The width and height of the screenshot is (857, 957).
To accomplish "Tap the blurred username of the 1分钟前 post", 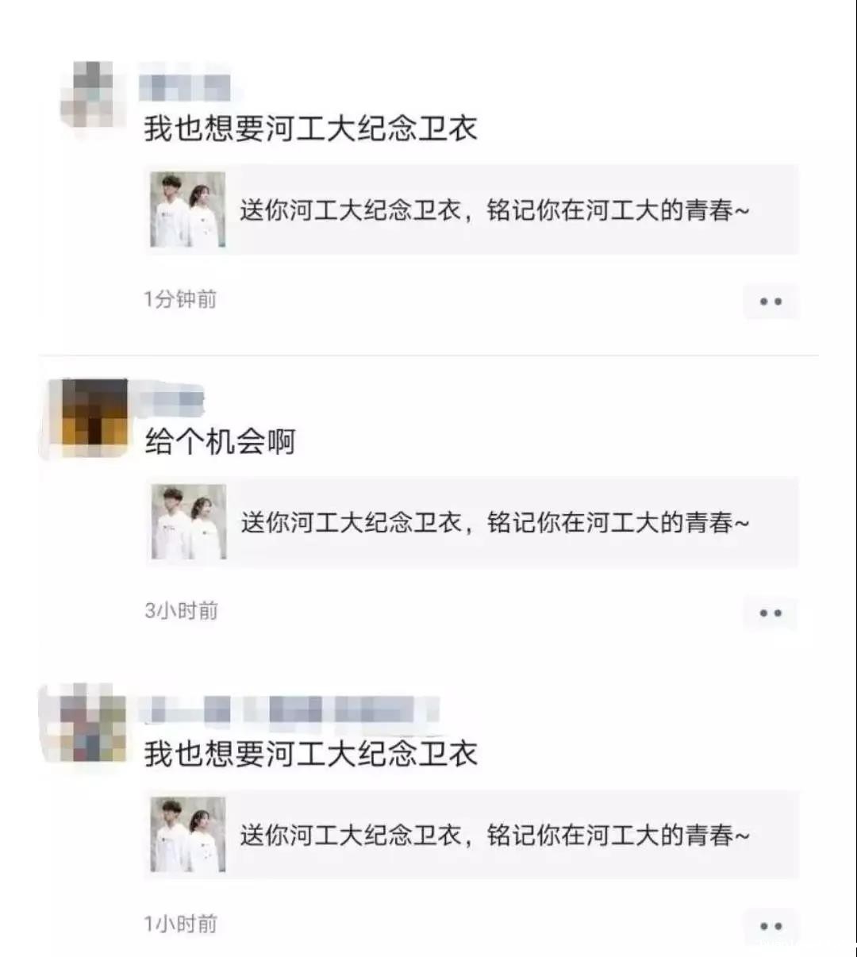I will pos(185,87).
